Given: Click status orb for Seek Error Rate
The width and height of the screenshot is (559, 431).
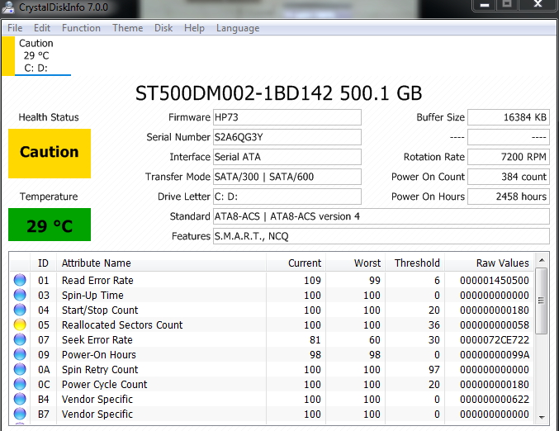Looking at the screenshot, I should [x=20, y=339].
